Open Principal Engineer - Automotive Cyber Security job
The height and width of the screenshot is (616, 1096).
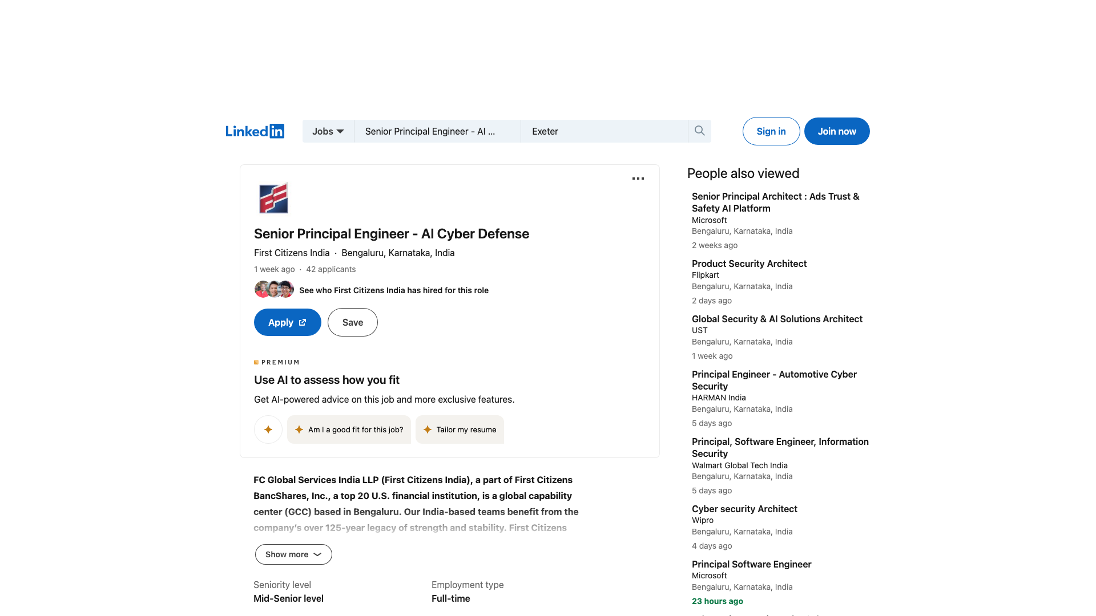coord(774,380)
